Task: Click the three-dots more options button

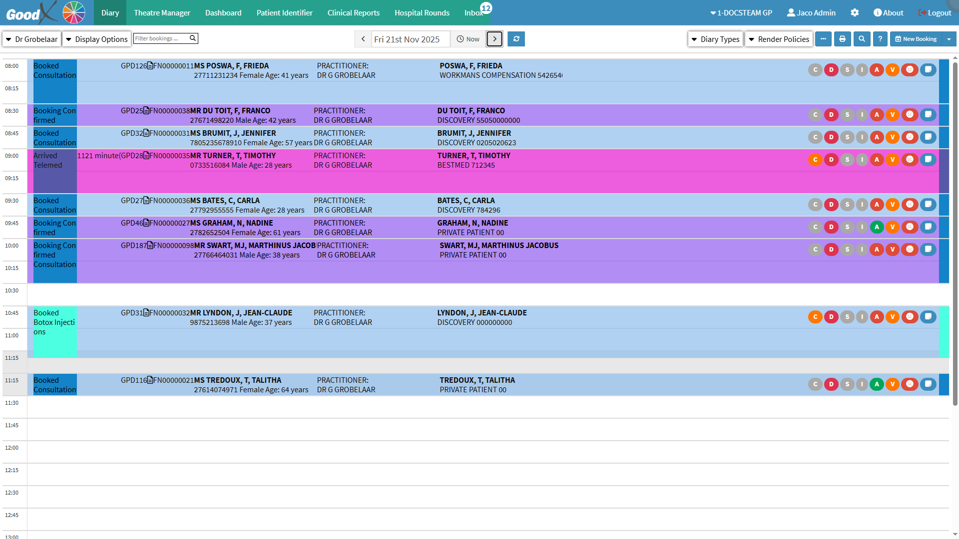Action: pos(823,39)
